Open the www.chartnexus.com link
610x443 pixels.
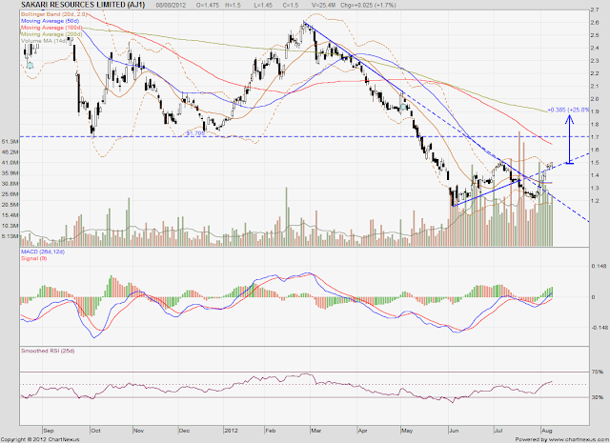(579, 439)
